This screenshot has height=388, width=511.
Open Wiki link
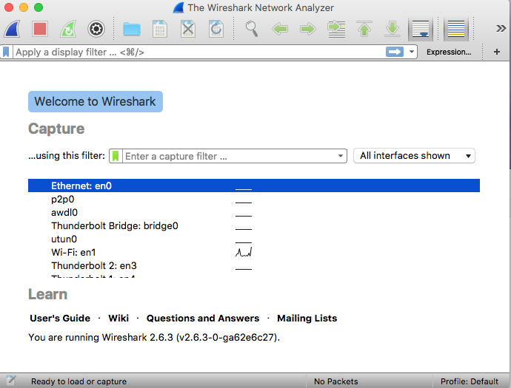(x=118, y=318)
